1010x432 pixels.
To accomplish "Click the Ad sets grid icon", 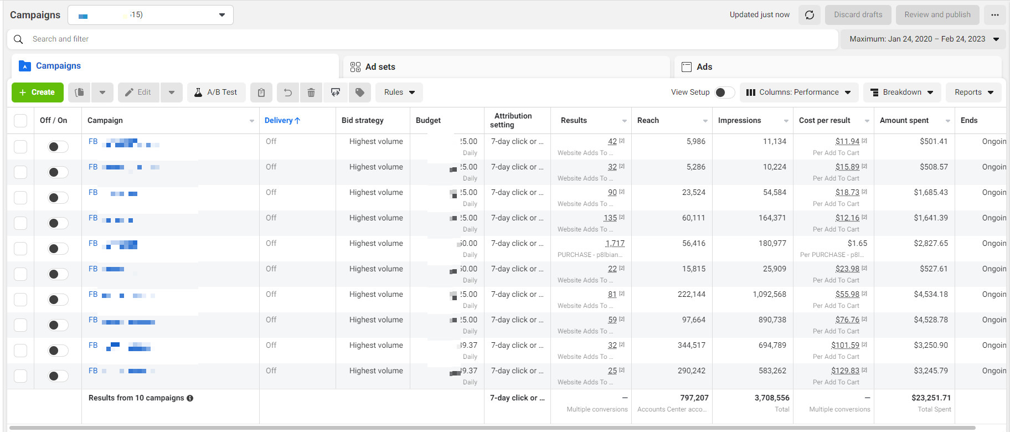I will 355,67.
